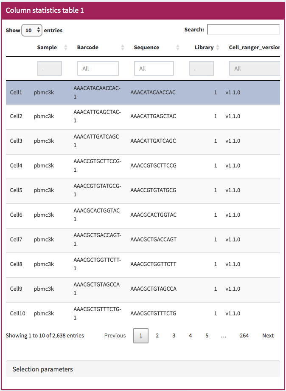Screen dimensions: 286x391
Task: Focus the Barcode column filter box
Action: tap(98, 68)
